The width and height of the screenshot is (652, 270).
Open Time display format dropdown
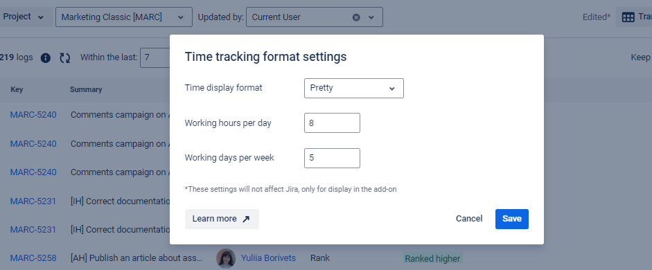pyautogui.click(x=354, y=88)
